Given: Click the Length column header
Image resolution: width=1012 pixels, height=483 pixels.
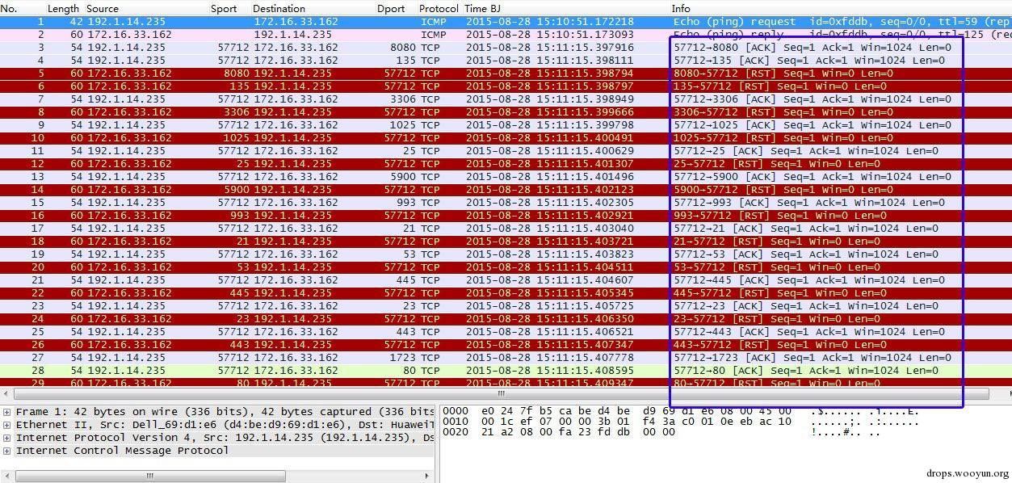Looking at the screenshot, I should pos(63,8).
